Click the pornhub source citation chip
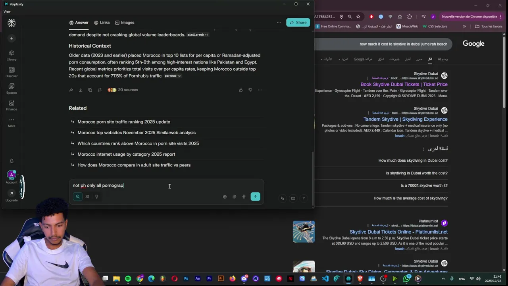508x286 pixels. pos(173,76)
